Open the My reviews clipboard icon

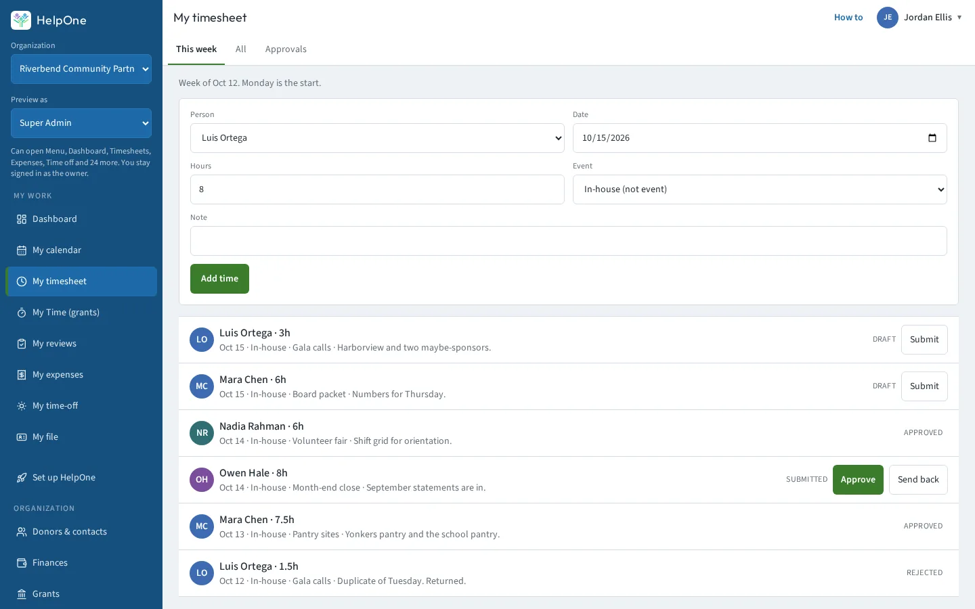click(22, 344)
